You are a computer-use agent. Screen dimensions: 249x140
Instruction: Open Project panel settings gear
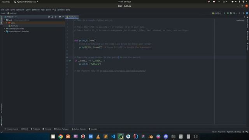point(60,17)
